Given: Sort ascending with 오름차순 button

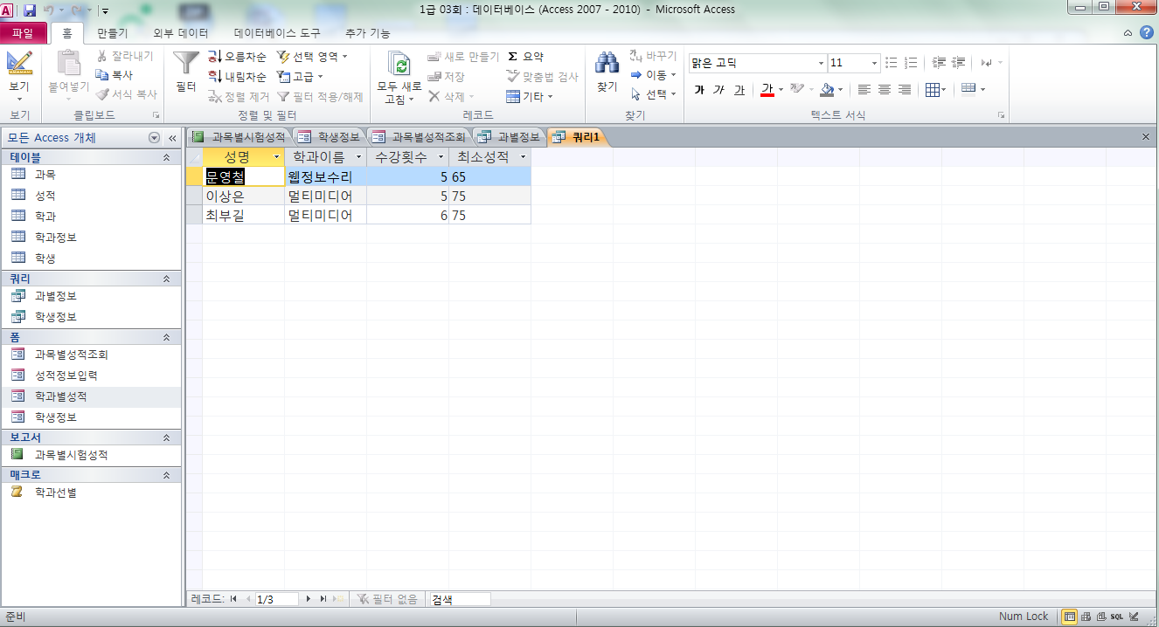Looking at the screenshot, I should coord(237,57).
